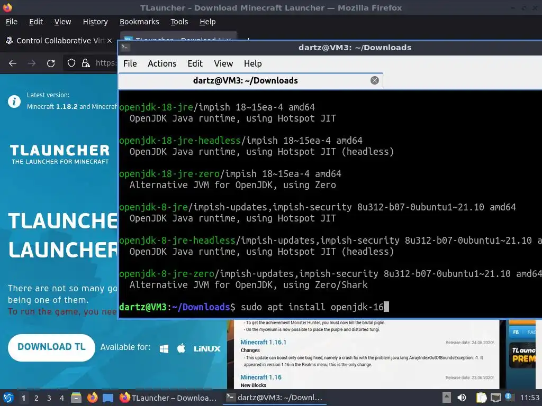Open the Lubuntu start menu icon

click(8, 398)
